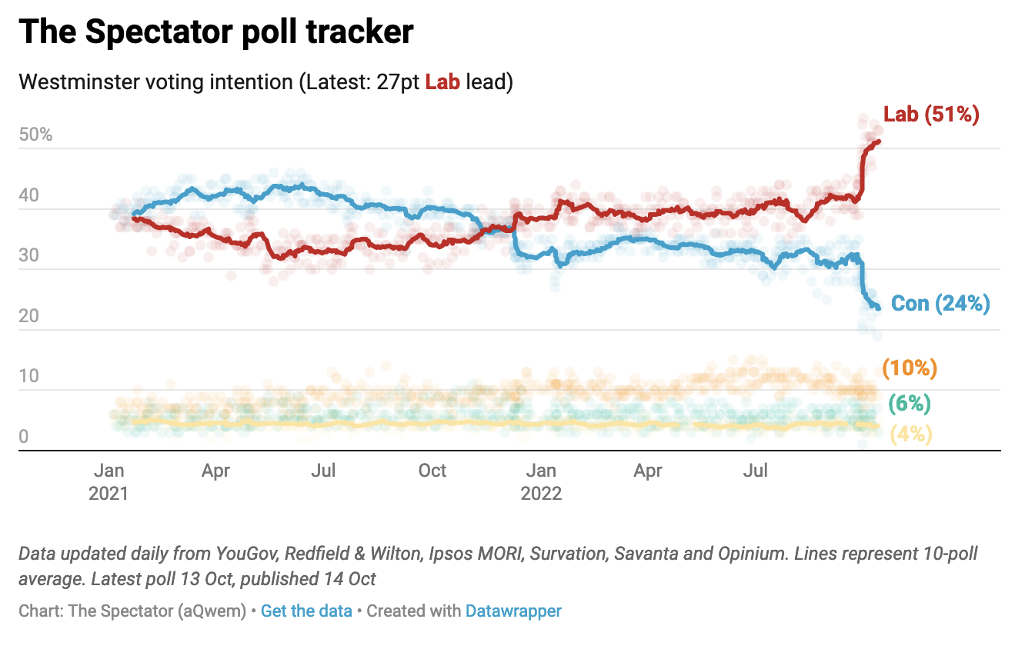The height and width of the screenshot is (649, 1025).
Task: Click the 50% y-axis label
Action: 35,135
